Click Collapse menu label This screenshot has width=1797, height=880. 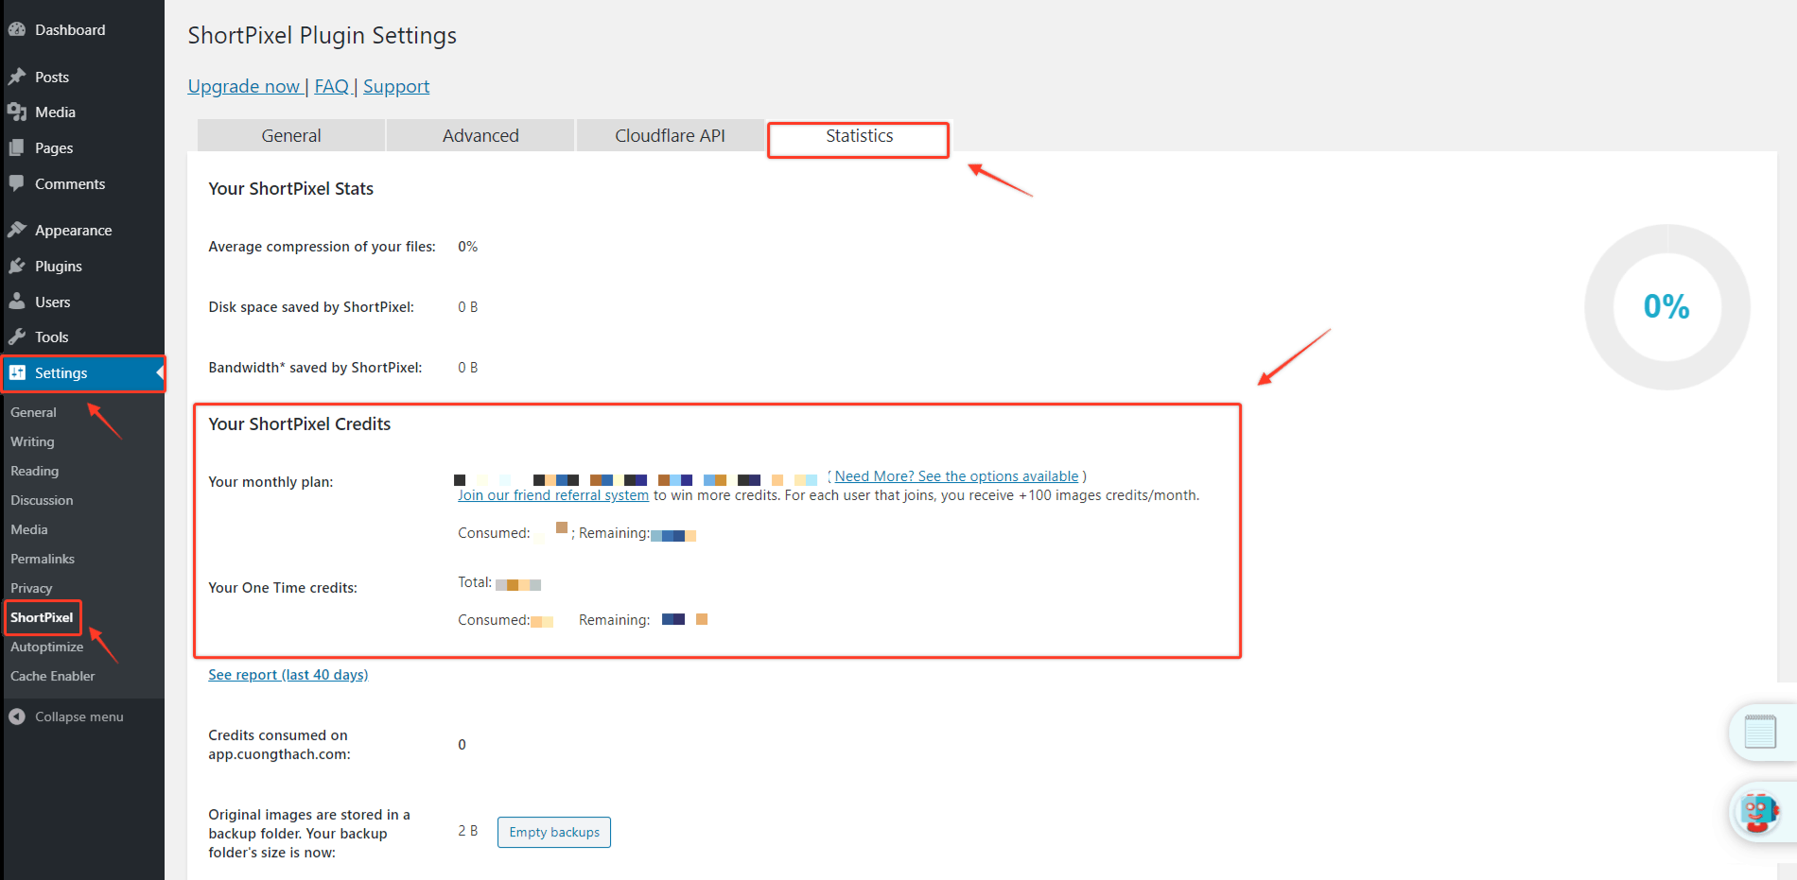79,716
